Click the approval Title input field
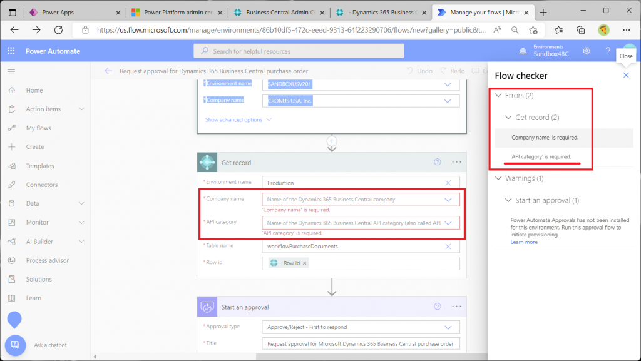641x361 pixels. (x=361, y=344)
